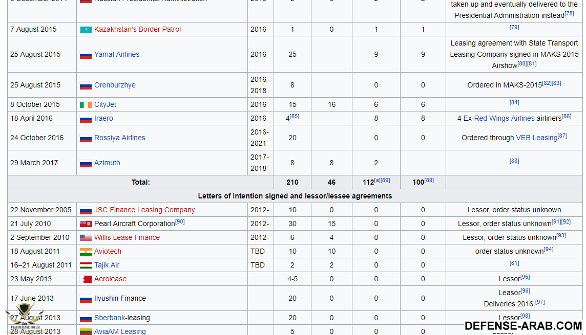The image size is (586, 335).
Task: Open the Yamal Airlines link
Action: (116, 54)
